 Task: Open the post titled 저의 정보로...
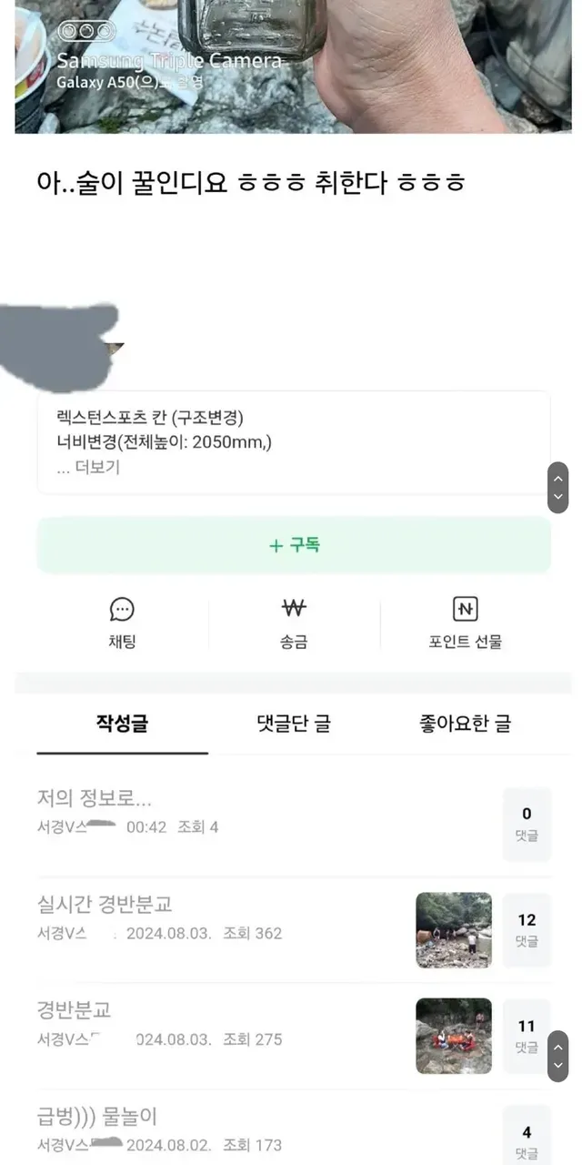(95, 799)
